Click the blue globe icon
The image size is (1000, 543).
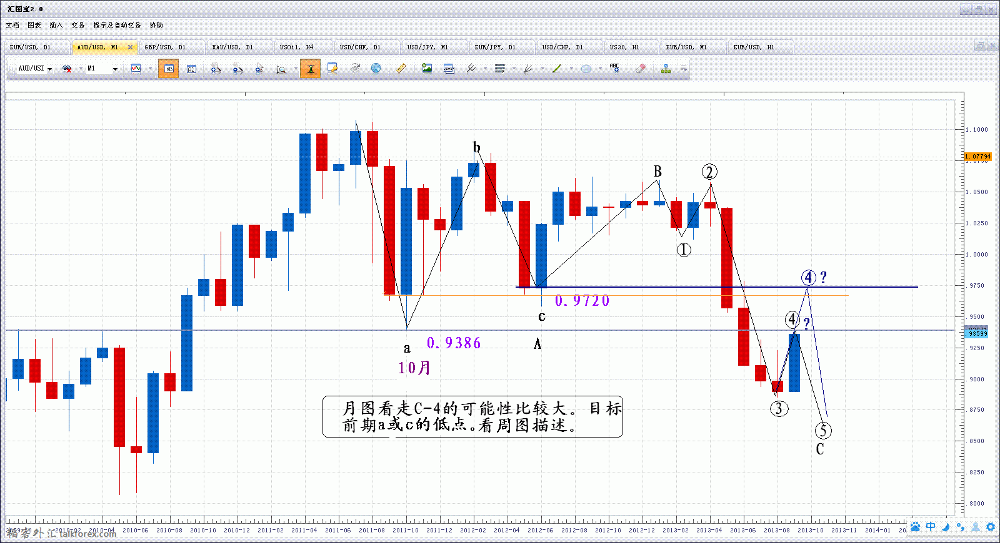click(376, 68)
